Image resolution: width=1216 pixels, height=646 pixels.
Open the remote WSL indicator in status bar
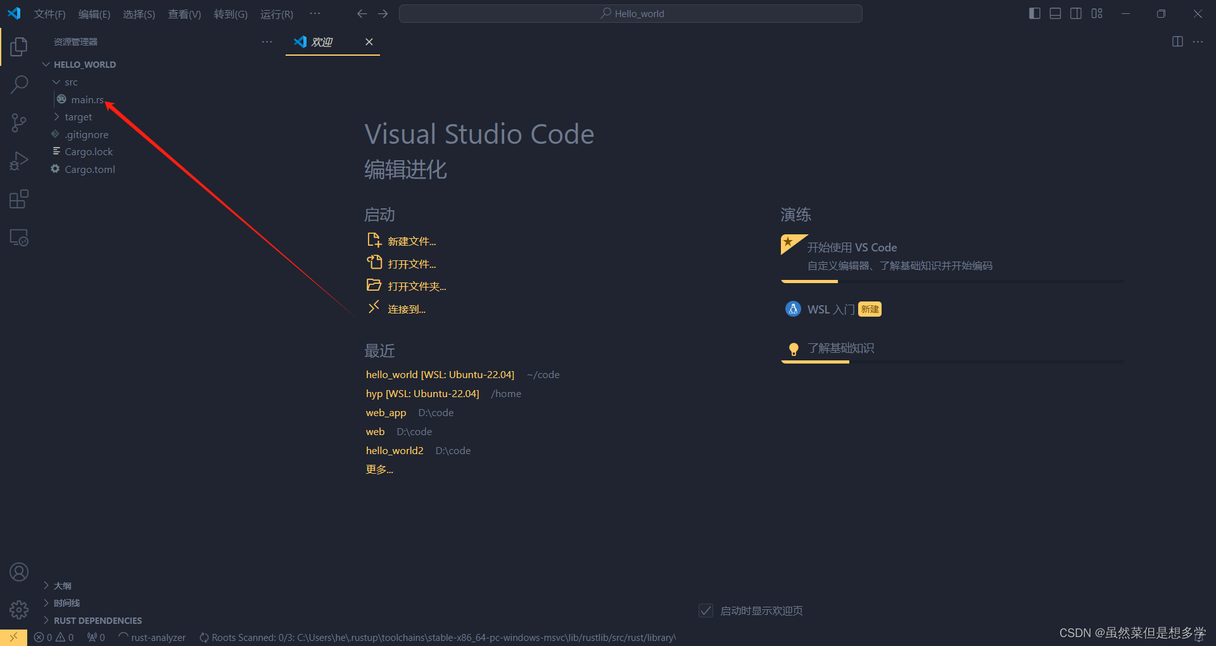[13, 637]
